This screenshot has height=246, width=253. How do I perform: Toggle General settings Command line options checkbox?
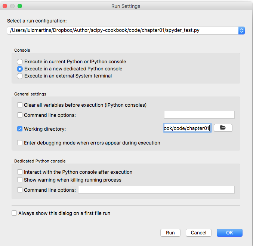click(20, 115)
